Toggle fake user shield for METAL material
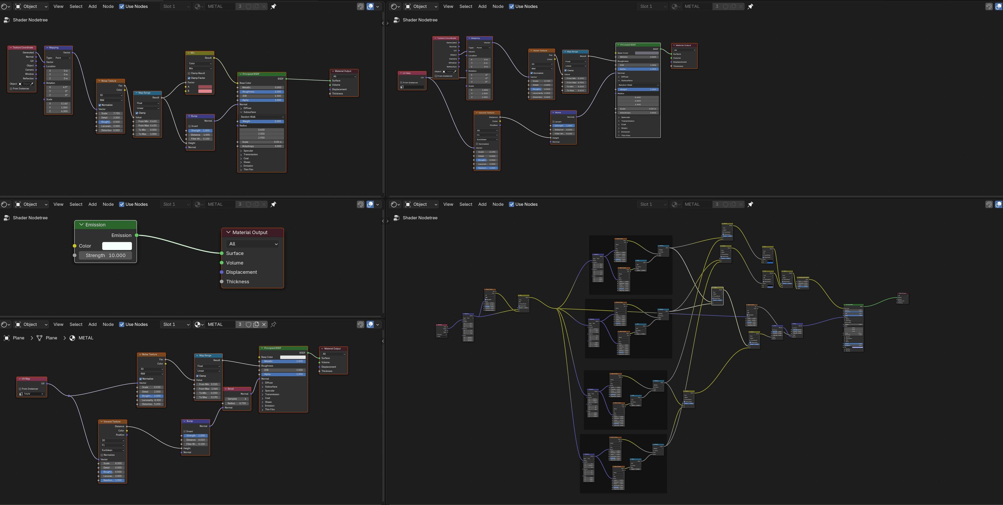Screen dimensions: 1003x505 pyautogui.click(x=248, y=324)
